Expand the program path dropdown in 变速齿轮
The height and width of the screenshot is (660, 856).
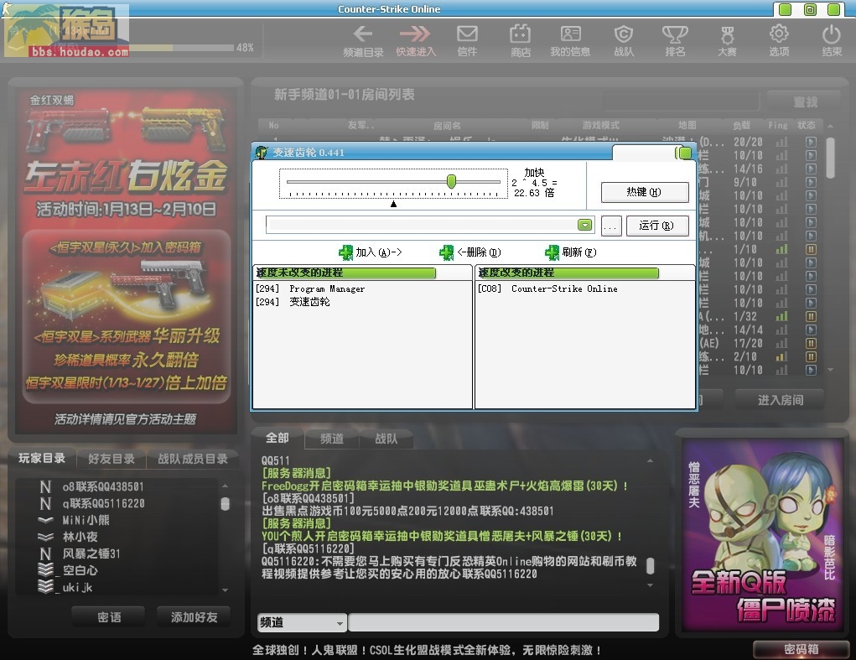[584, 225]
